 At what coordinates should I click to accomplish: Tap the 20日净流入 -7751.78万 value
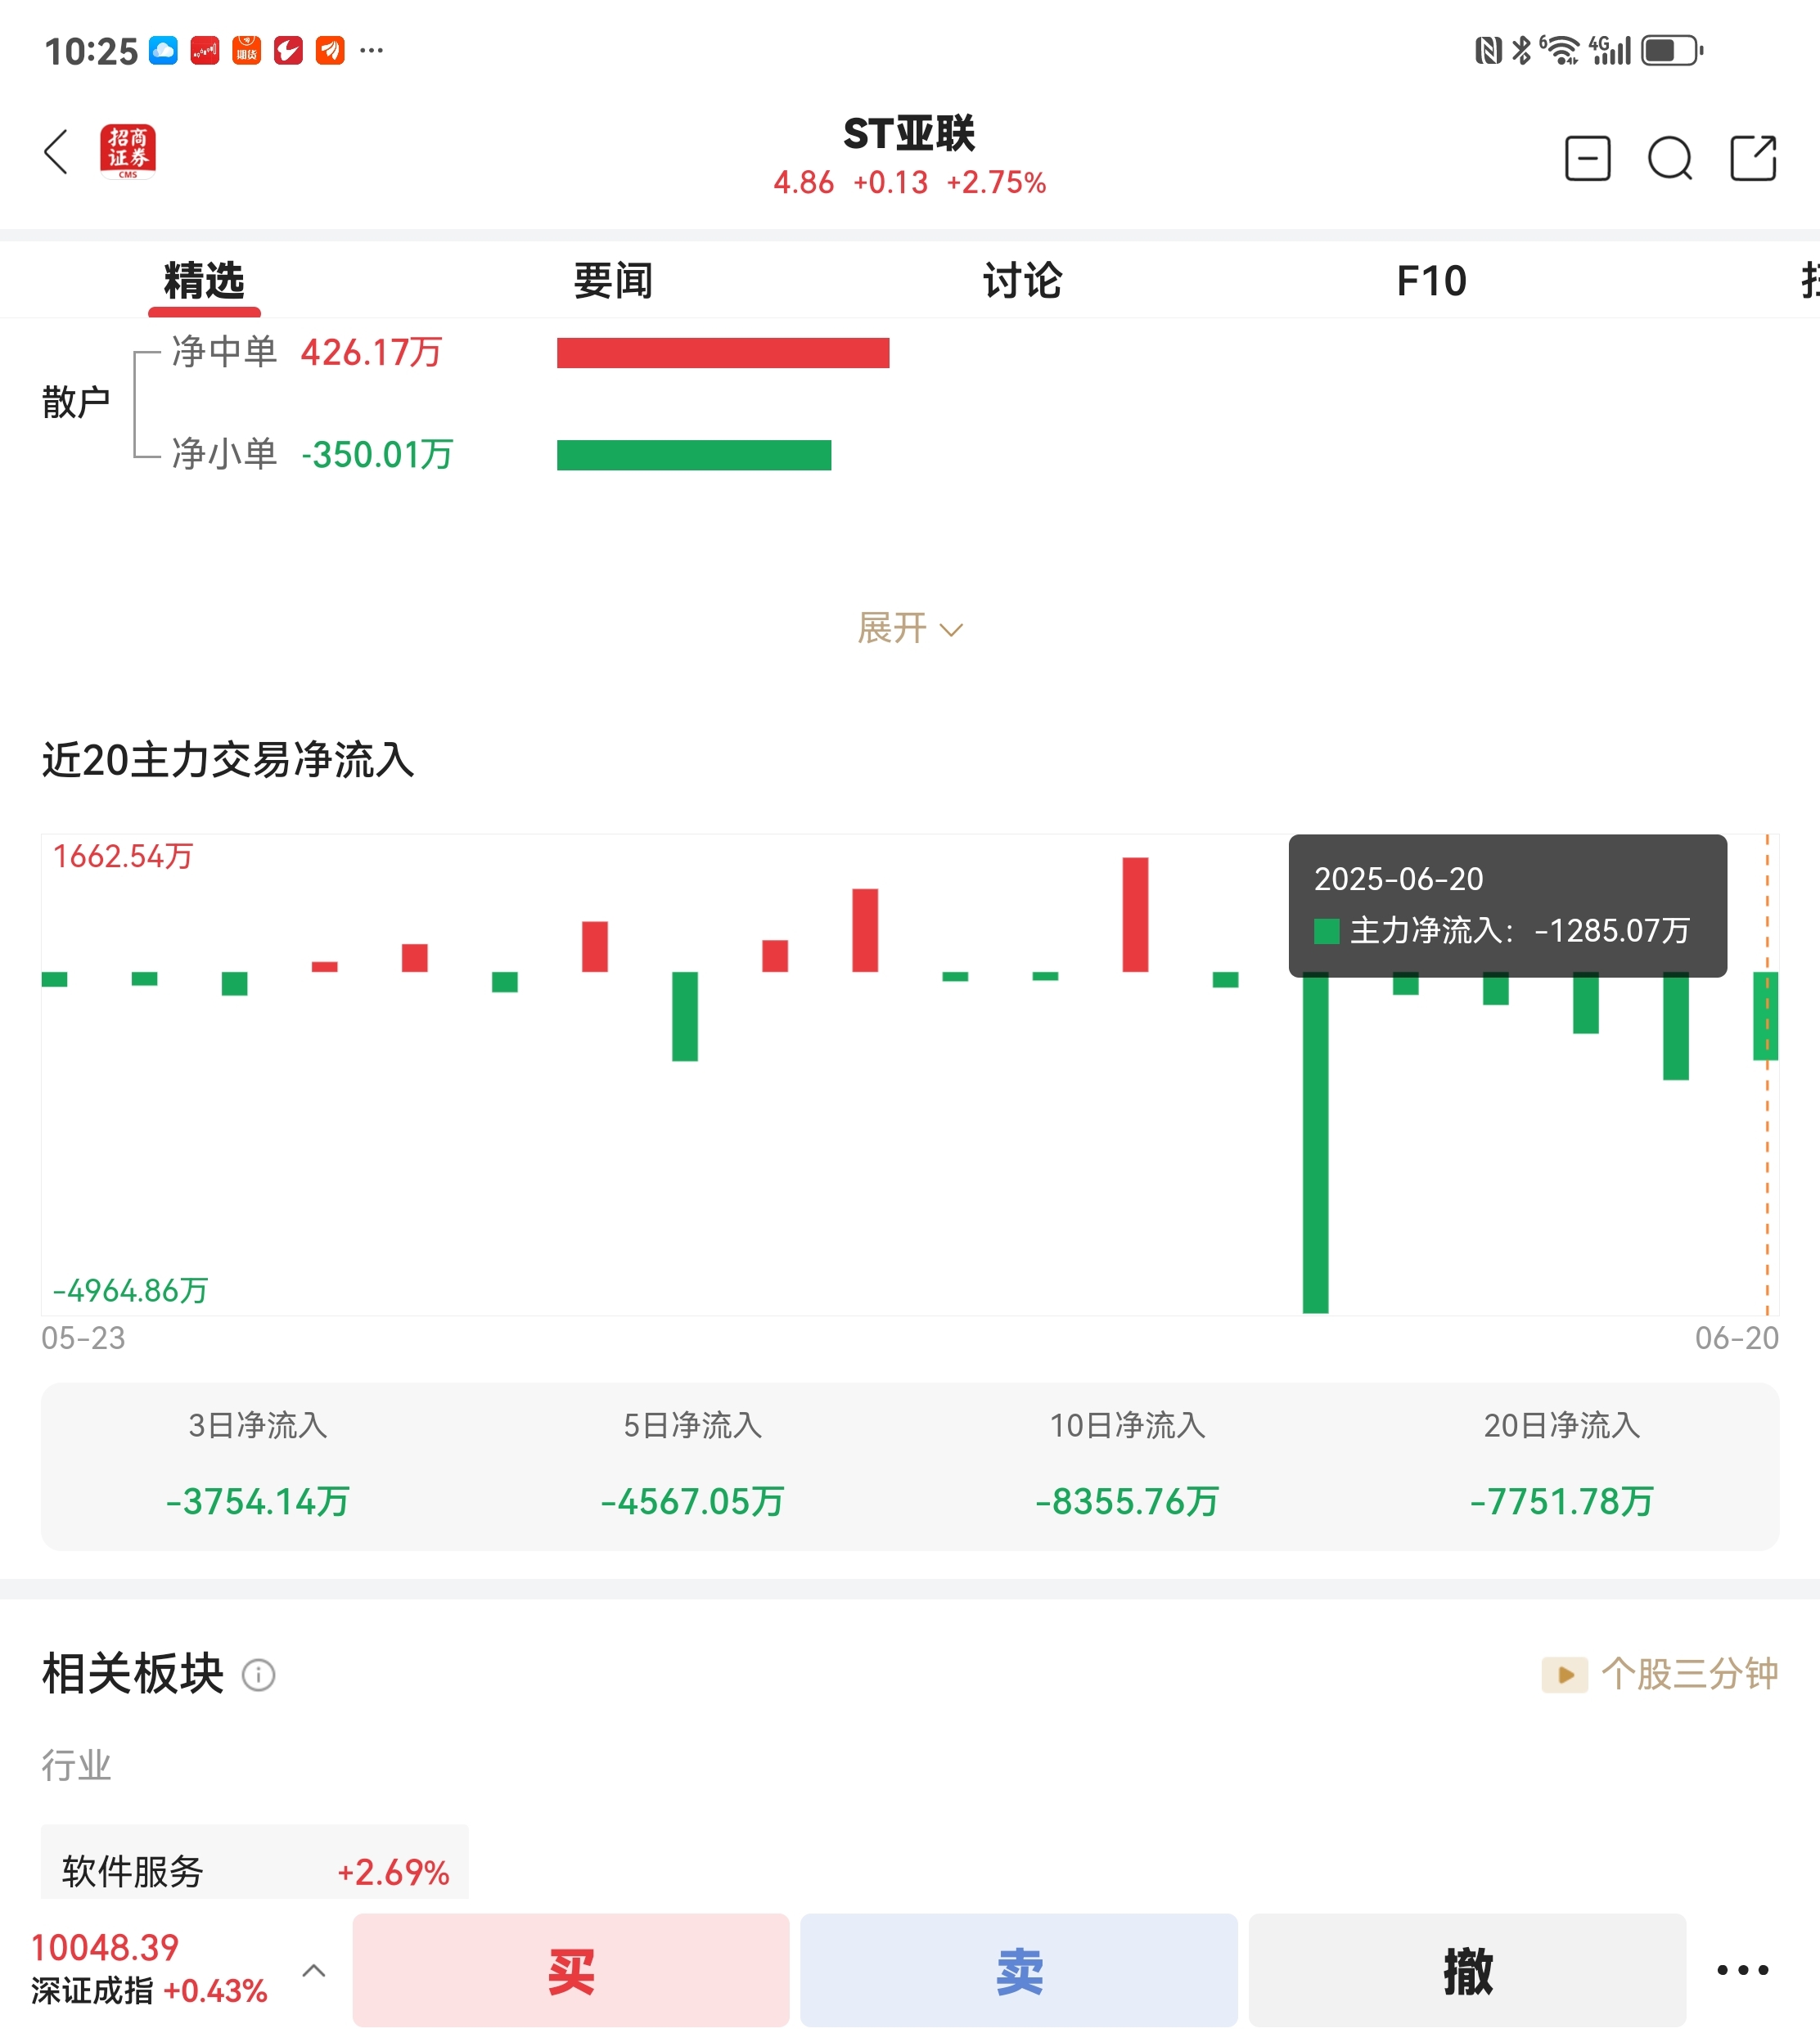pos(1562,1501)
